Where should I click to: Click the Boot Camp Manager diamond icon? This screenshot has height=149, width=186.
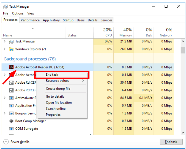[11, 121]
